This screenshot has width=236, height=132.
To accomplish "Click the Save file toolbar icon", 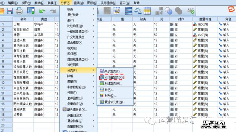I will (10, 11).
